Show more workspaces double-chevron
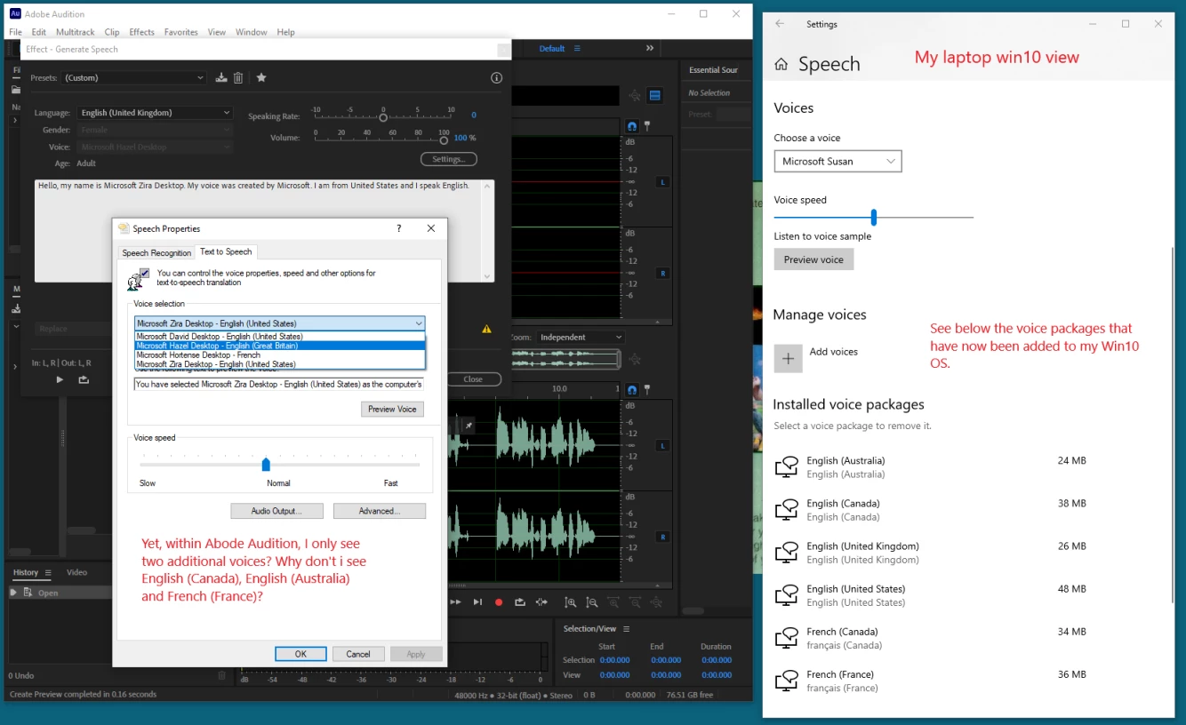Image resolution: width=1186 pixels, height=725 pixels. [650, 48]
